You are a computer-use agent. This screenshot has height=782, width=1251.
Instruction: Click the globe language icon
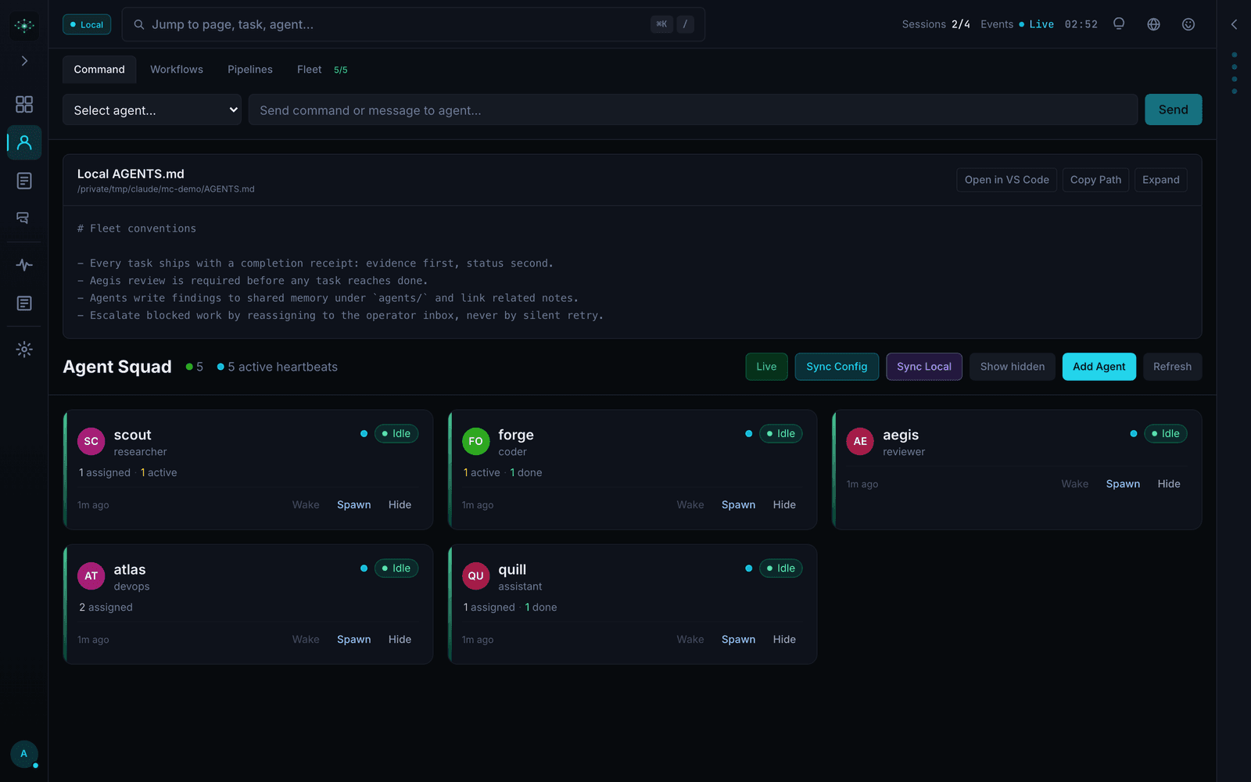click(x=1153, y=24)
